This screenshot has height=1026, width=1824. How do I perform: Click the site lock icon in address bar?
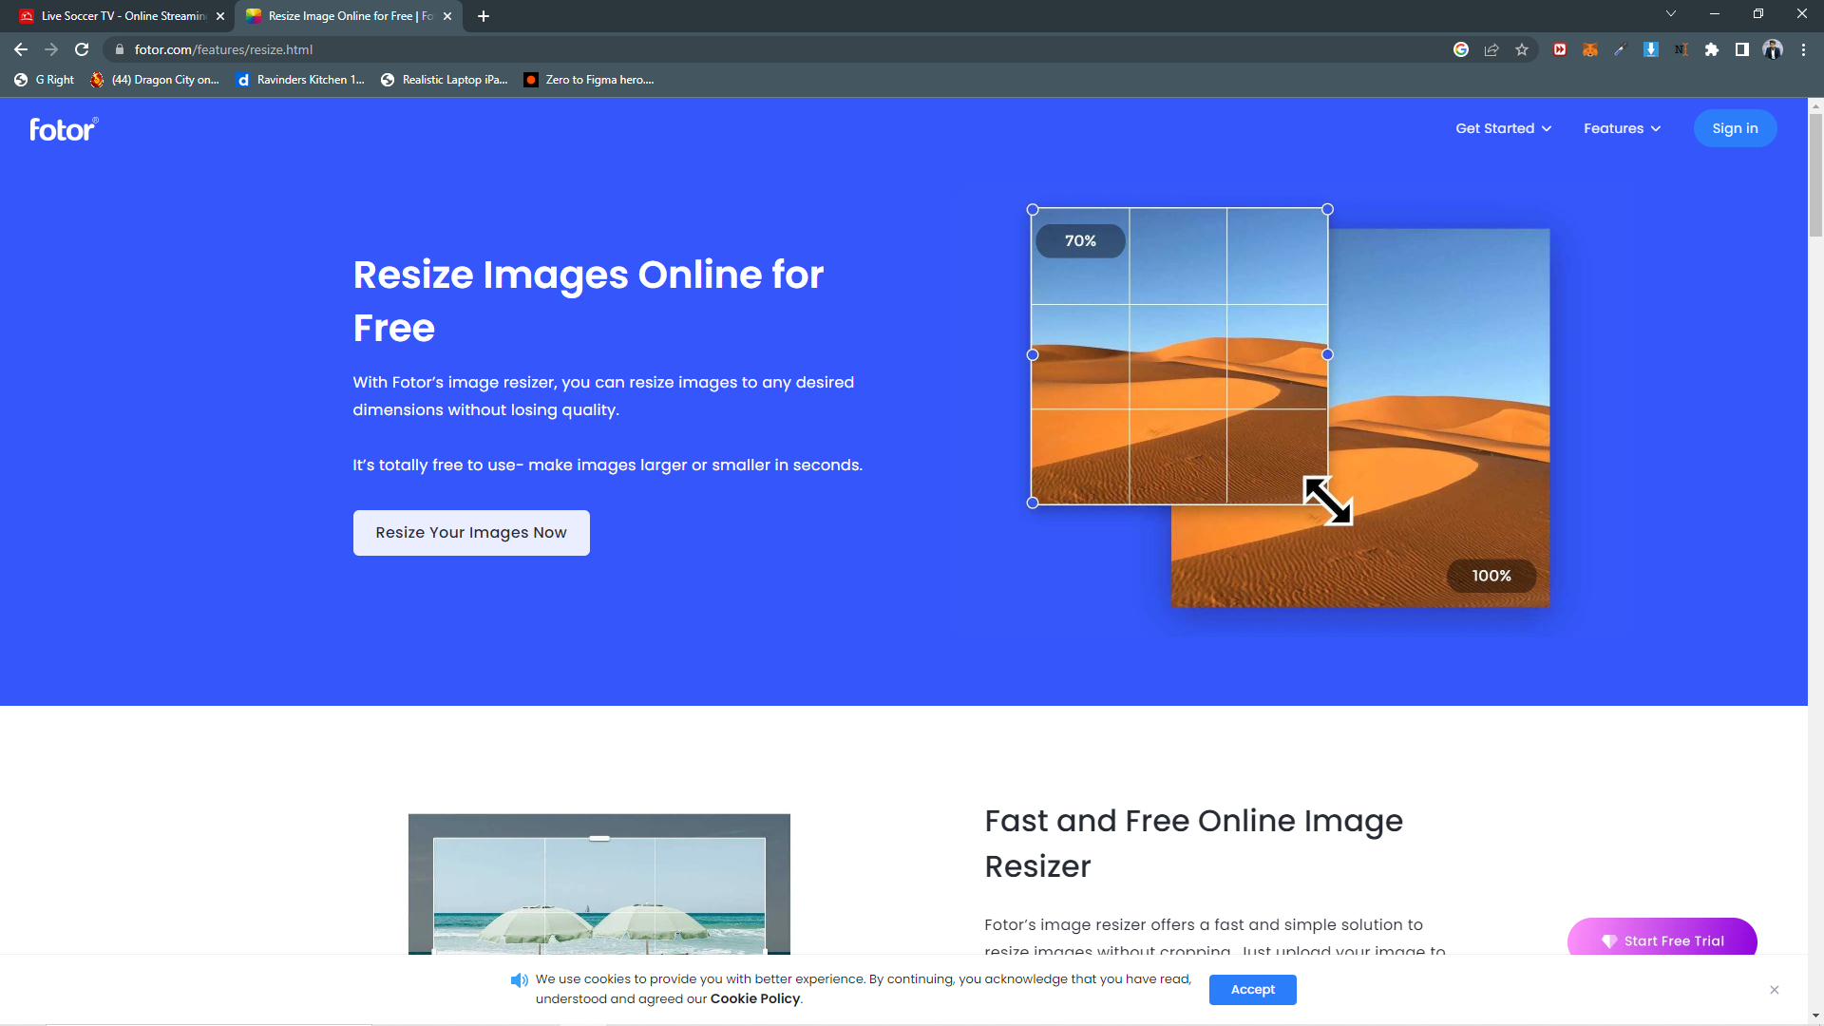coord(119,49)
